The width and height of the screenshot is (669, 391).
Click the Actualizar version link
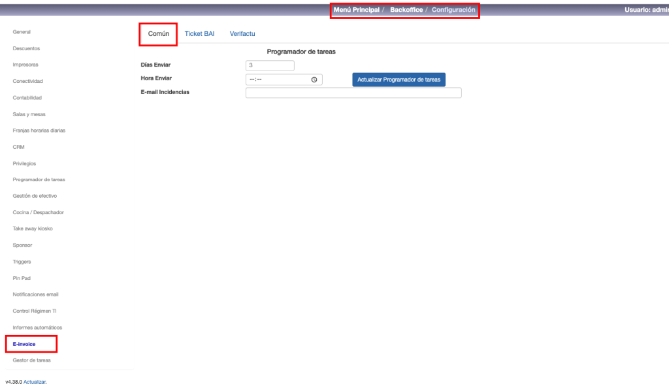pyautogui.click(x=35, y=381)
